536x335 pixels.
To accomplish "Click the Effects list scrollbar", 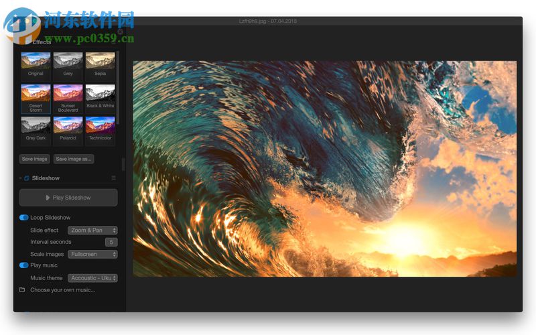I will 118,88.
